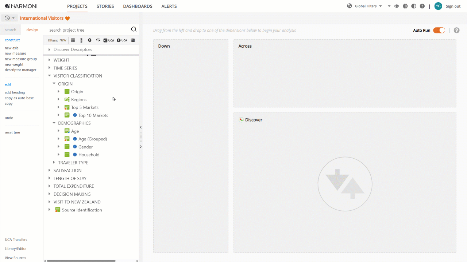Open UCA Transfers

pos(16,239)
